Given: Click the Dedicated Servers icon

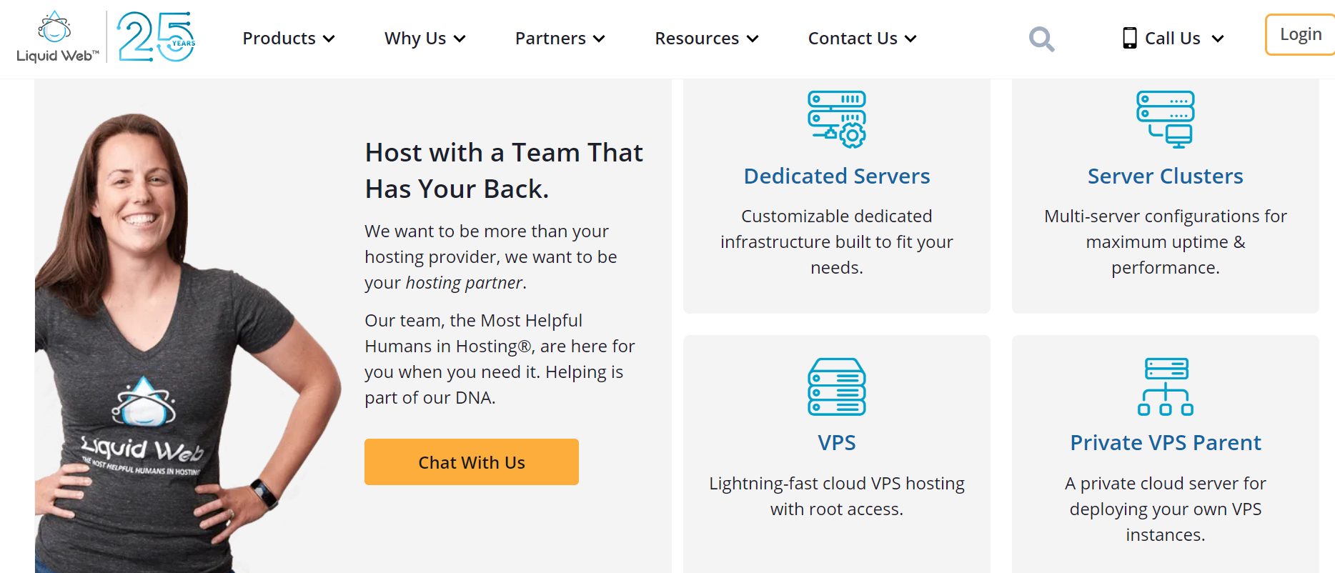Looking at the screenshot, I should (x=837, y=119).
